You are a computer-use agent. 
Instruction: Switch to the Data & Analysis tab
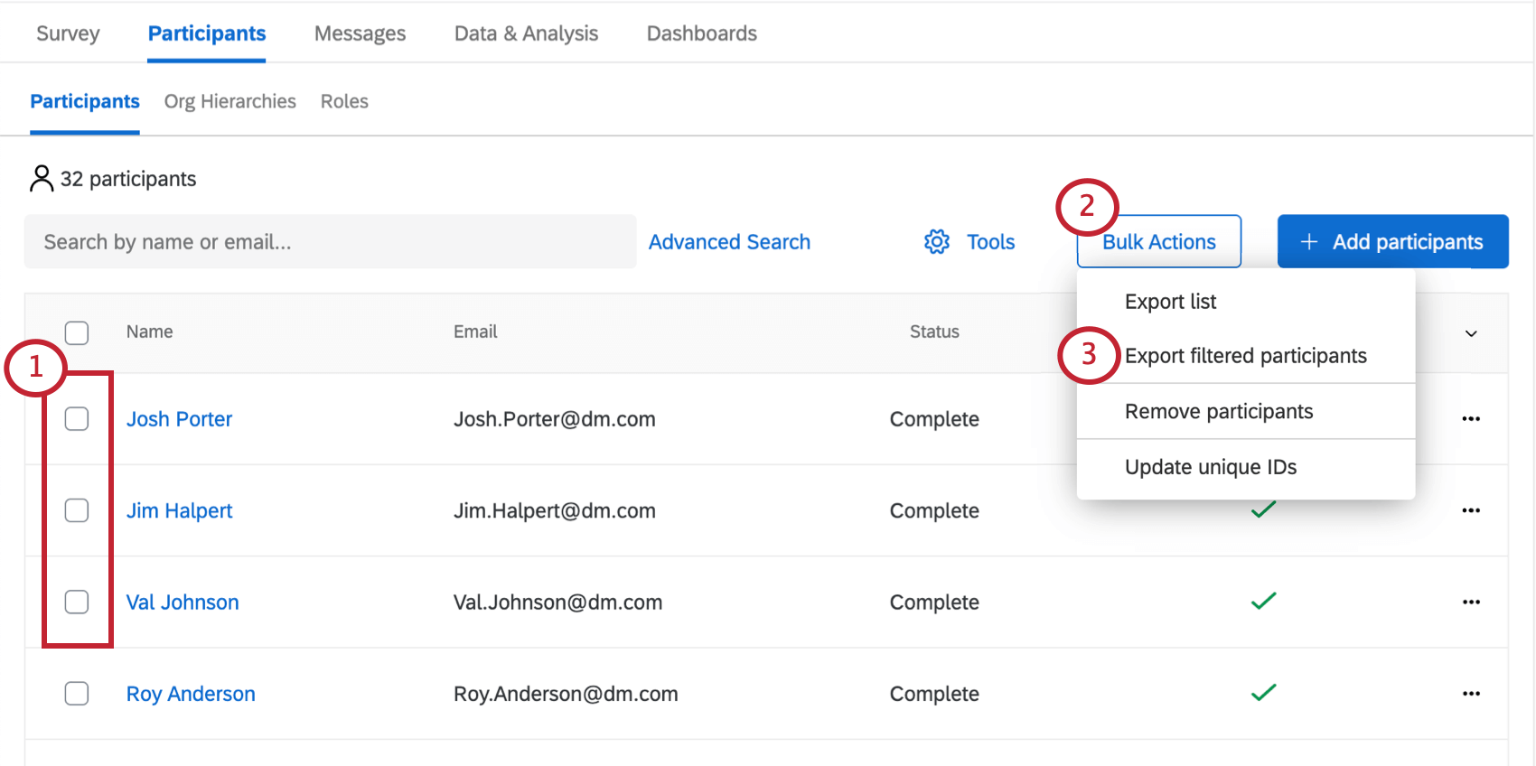(526, 33)
